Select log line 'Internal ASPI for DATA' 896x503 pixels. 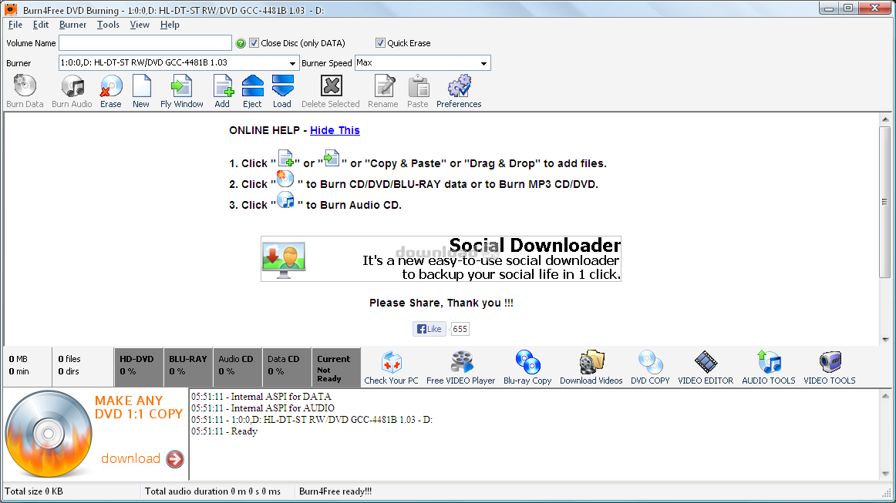pos(261,396)
